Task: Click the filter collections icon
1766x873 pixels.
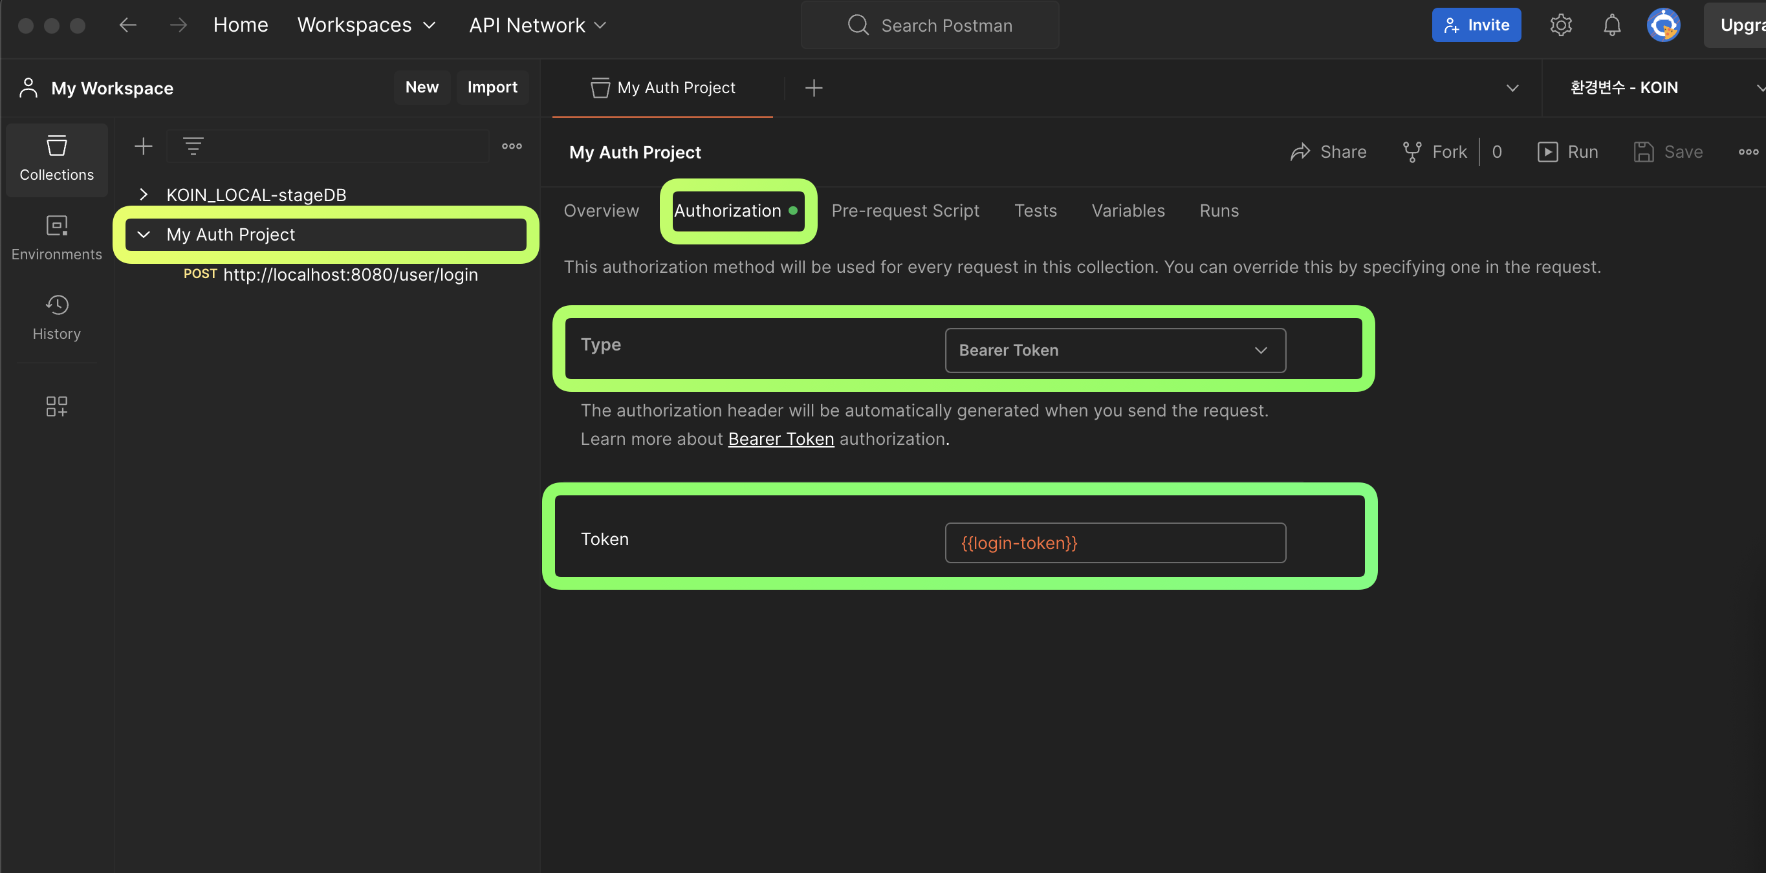Action: [x=193, y=146]
